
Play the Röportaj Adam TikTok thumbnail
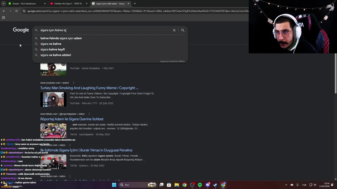(53, 130)
